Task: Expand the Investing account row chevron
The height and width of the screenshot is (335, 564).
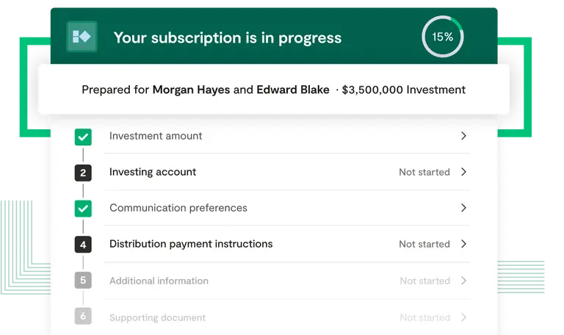Action: [x=463, y=172]
